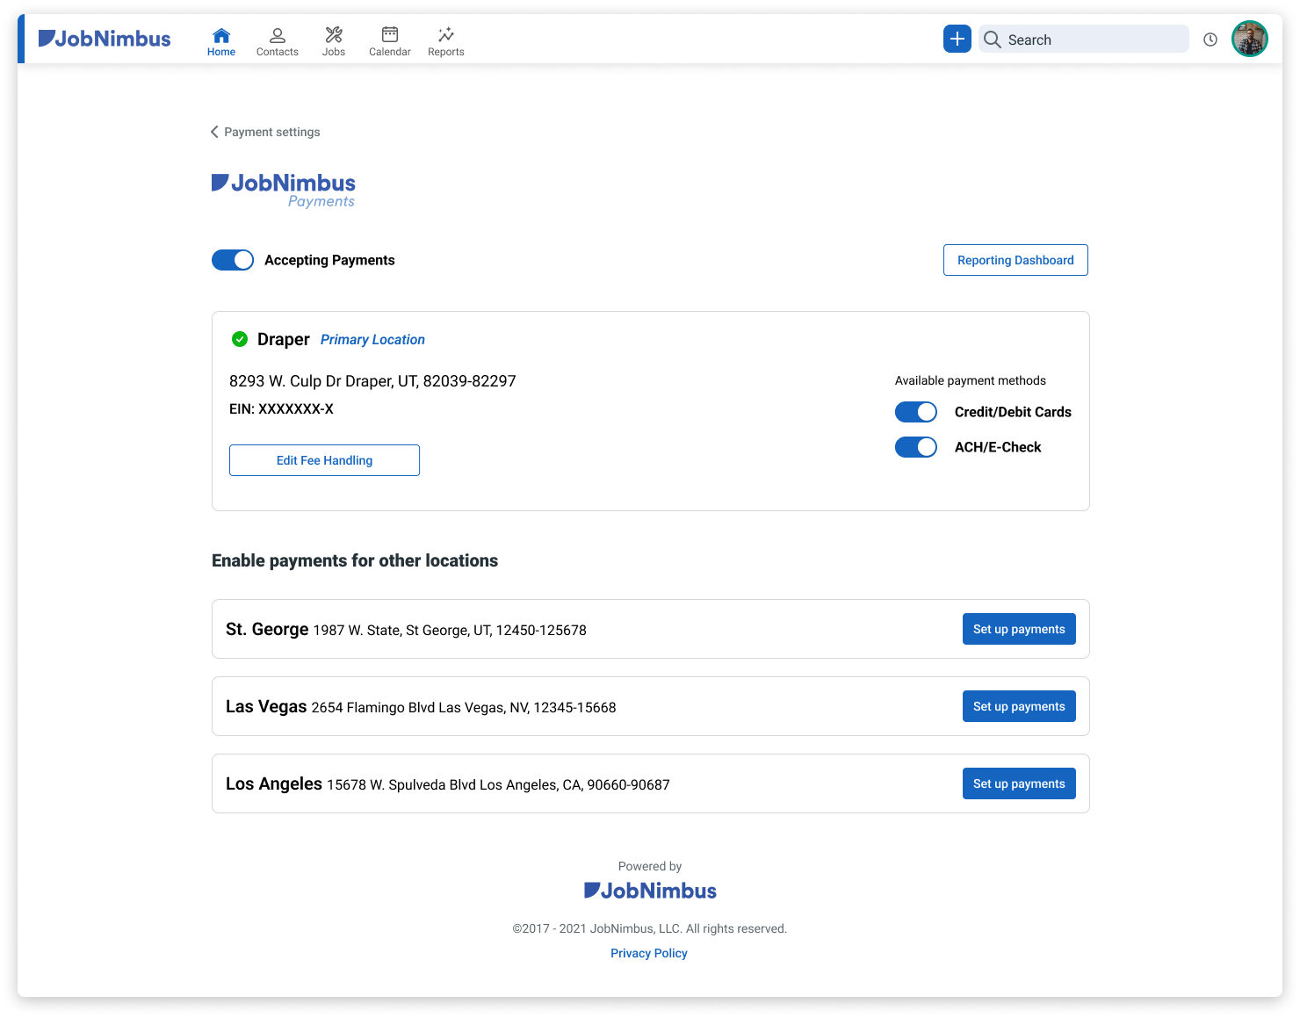Click the magnifying glass search icon

coord(993,40)
